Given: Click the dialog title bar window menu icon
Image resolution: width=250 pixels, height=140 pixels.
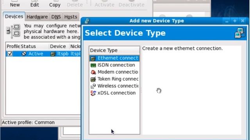Looking at the screenshot, I should tap(87, 21).
